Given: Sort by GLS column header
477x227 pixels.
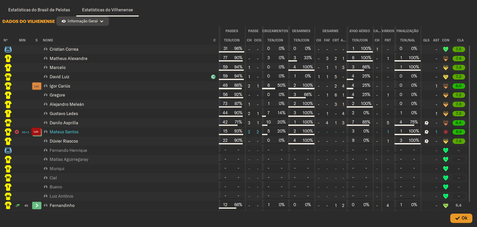Looking at the screenshot, I should coord(426,40).
